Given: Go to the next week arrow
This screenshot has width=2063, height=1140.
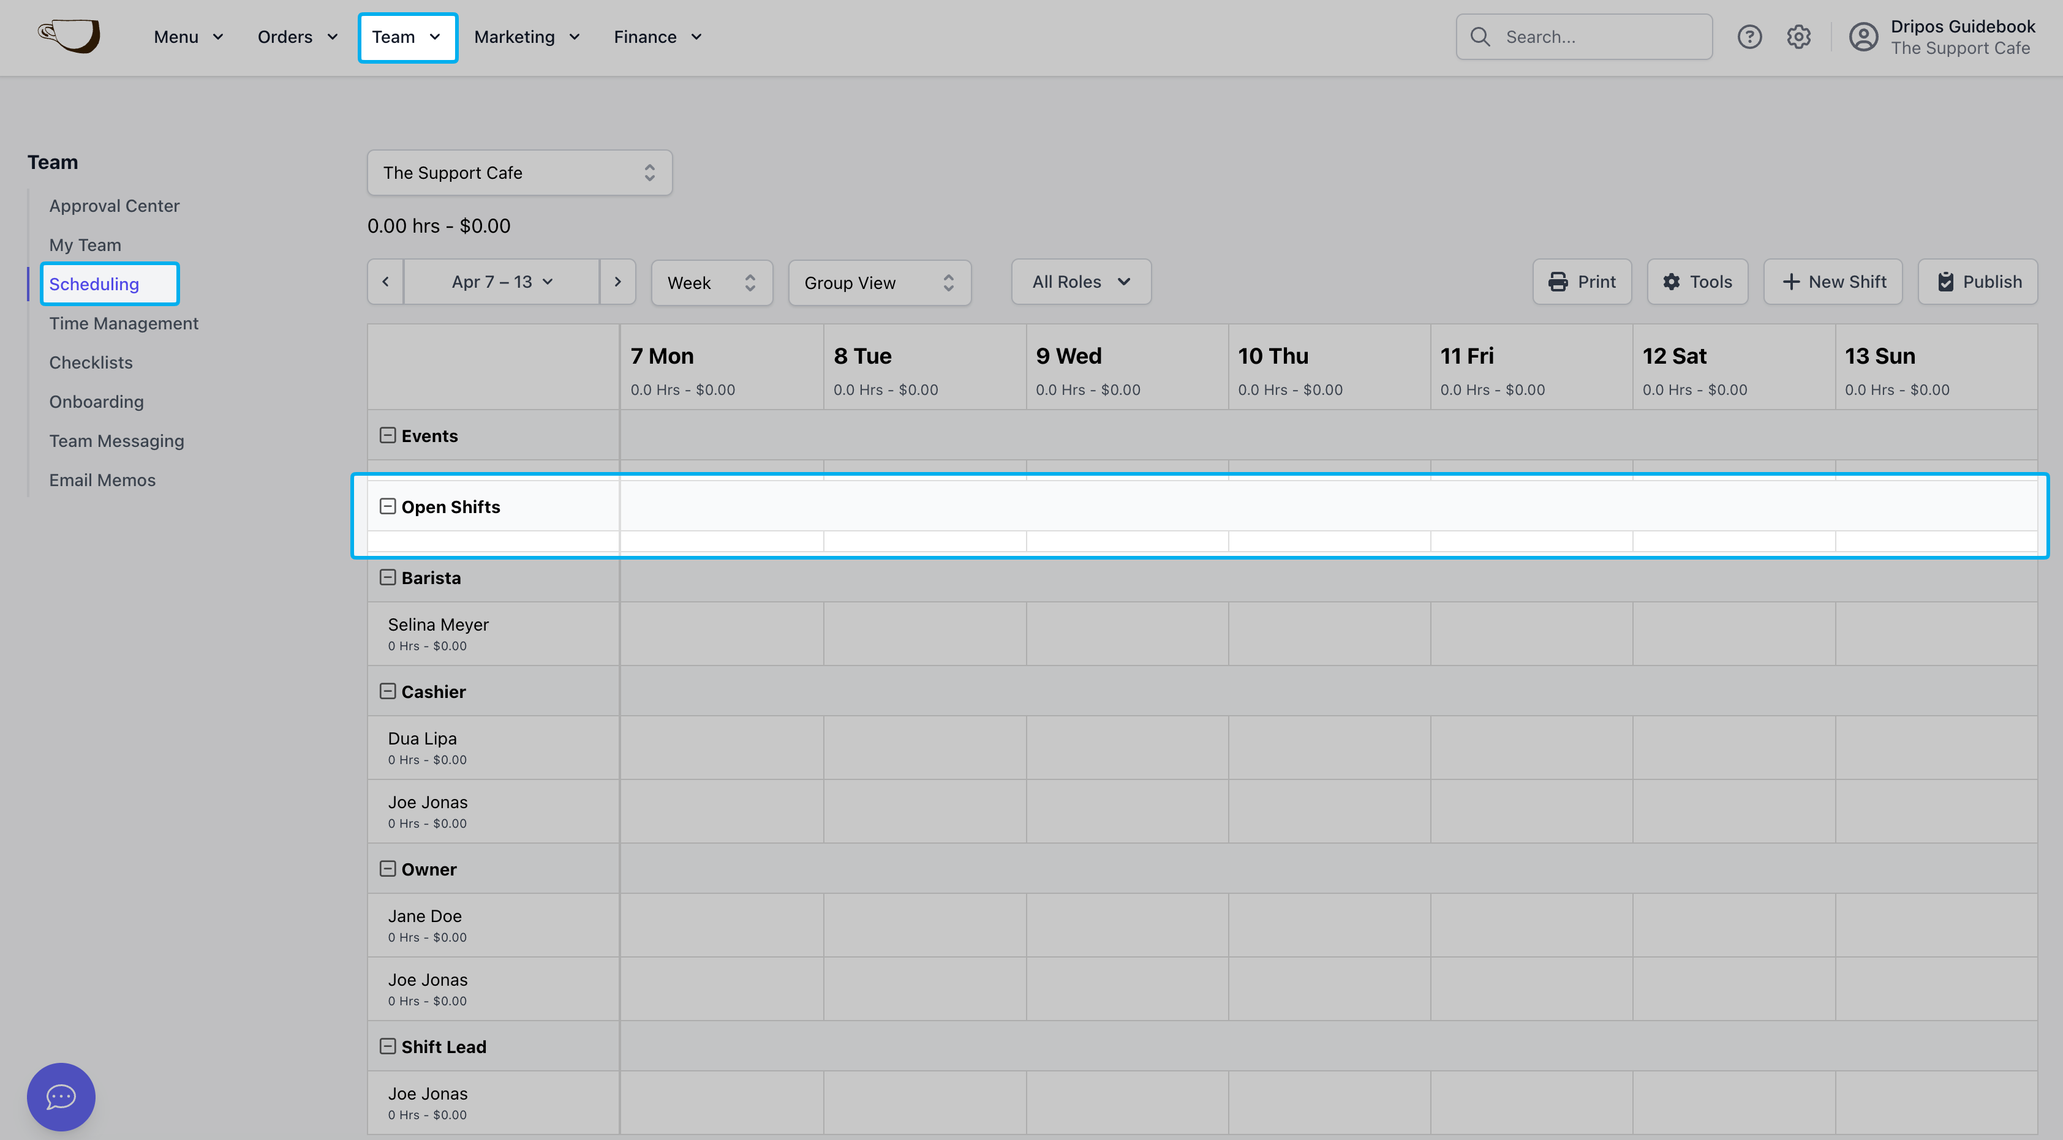Looking at the screenshot, I should pyautogui.click(x=617, y=282).
